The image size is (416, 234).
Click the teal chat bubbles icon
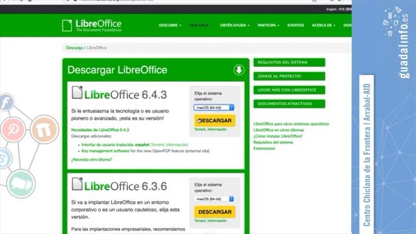click(21, 183)
